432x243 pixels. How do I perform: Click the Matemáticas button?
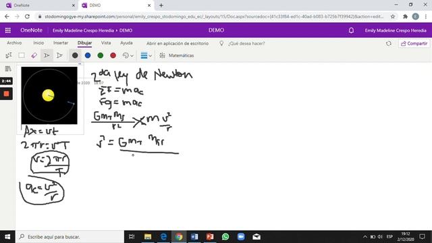[x=177, y=55]
